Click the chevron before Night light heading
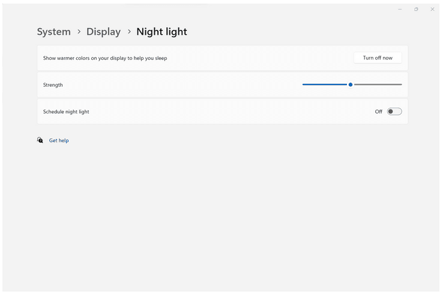 point(129,32)
